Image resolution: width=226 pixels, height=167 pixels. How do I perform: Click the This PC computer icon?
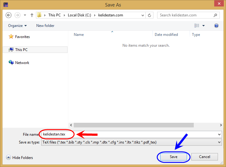click(11, 49)
